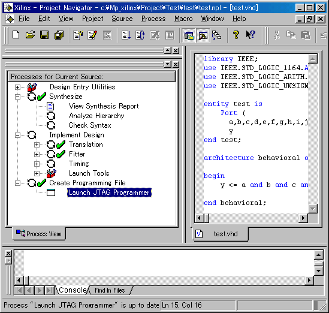Expand the Design Entry Utilities node
329x313 pixels.
coord(17,87)
